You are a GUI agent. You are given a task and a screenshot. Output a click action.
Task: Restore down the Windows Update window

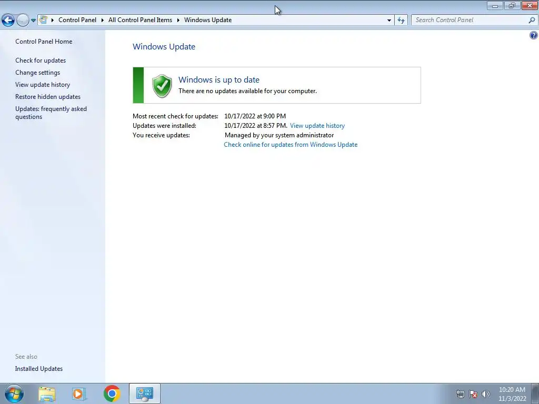point(512,5)
